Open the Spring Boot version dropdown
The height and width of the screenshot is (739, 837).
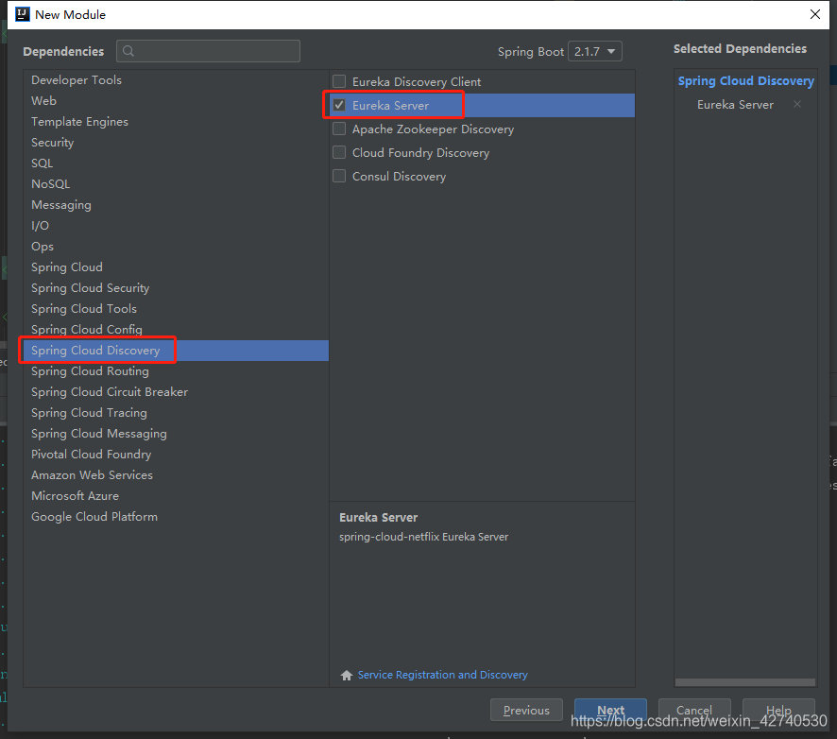point(594,51)
